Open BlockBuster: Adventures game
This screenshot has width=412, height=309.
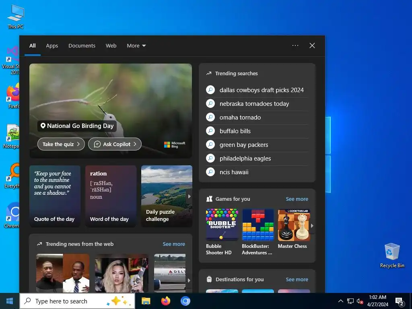pyautogui.click(x=258, y=232)
